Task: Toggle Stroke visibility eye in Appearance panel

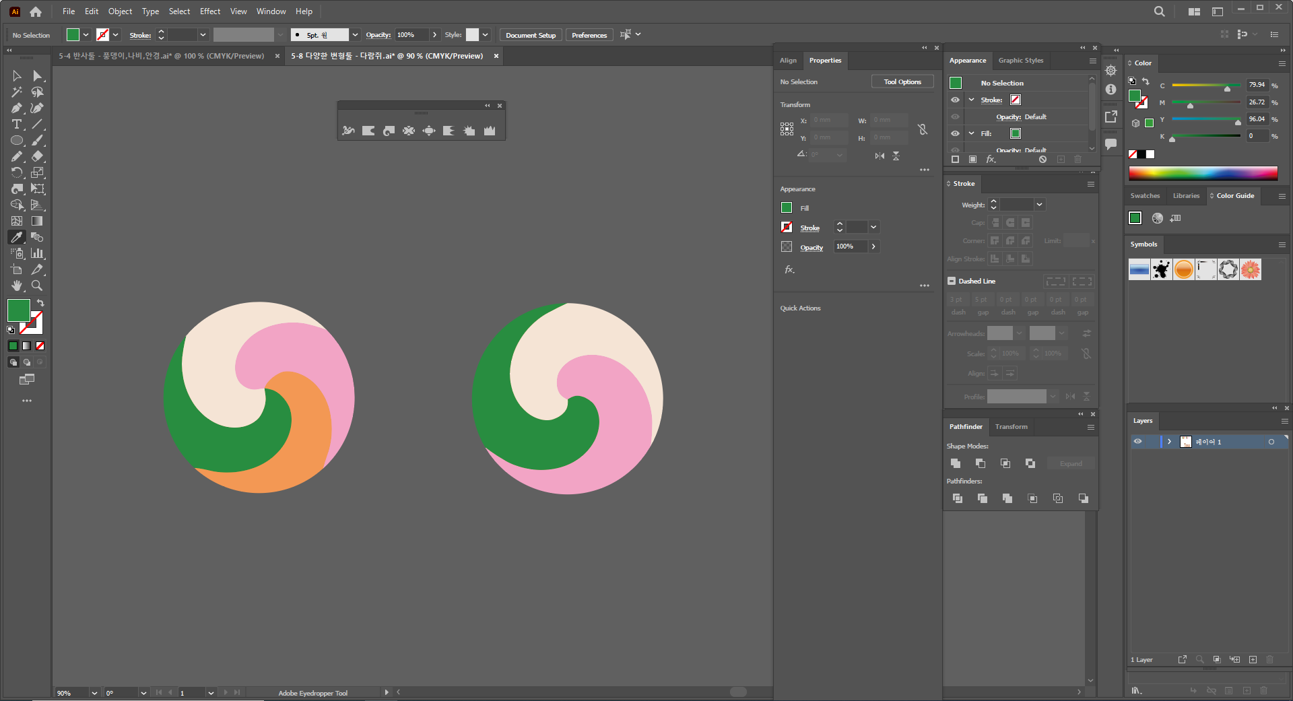Action: pos(955,100)
